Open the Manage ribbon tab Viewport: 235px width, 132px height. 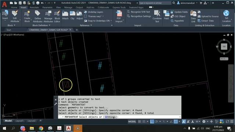(68, 7)
